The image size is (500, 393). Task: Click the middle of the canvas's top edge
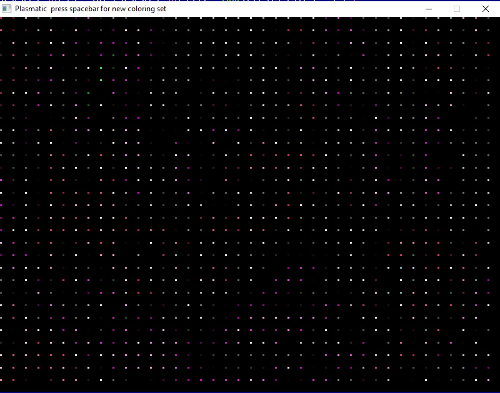click(250, 19)
